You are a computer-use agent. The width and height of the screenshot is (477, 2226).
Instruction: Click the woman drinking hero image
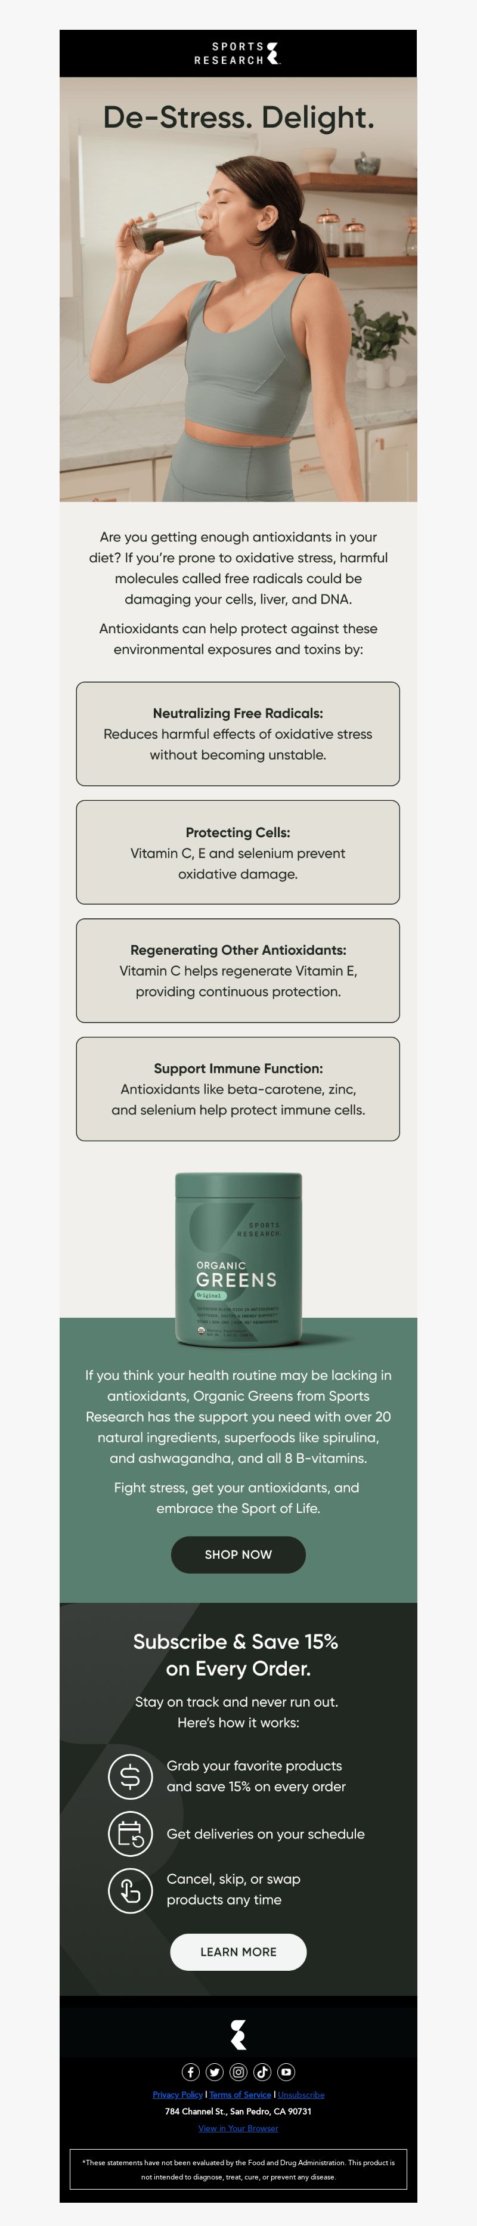(x=238, y=289)
